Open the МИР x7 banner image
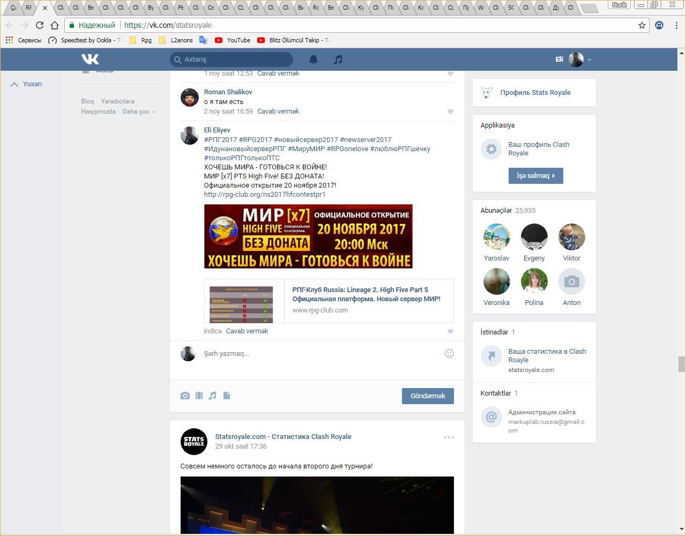686x536 pixels. [308, 236]
